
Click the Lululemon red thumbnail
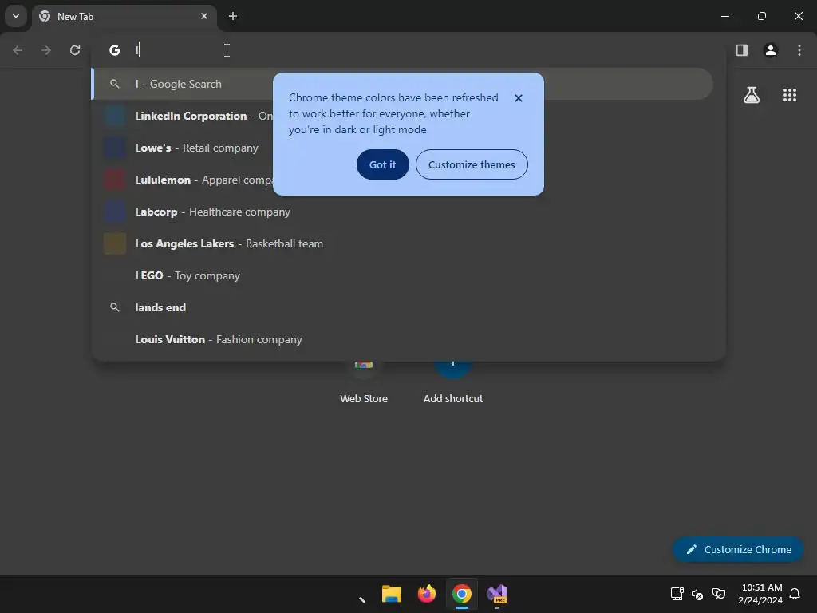(115, 180)
